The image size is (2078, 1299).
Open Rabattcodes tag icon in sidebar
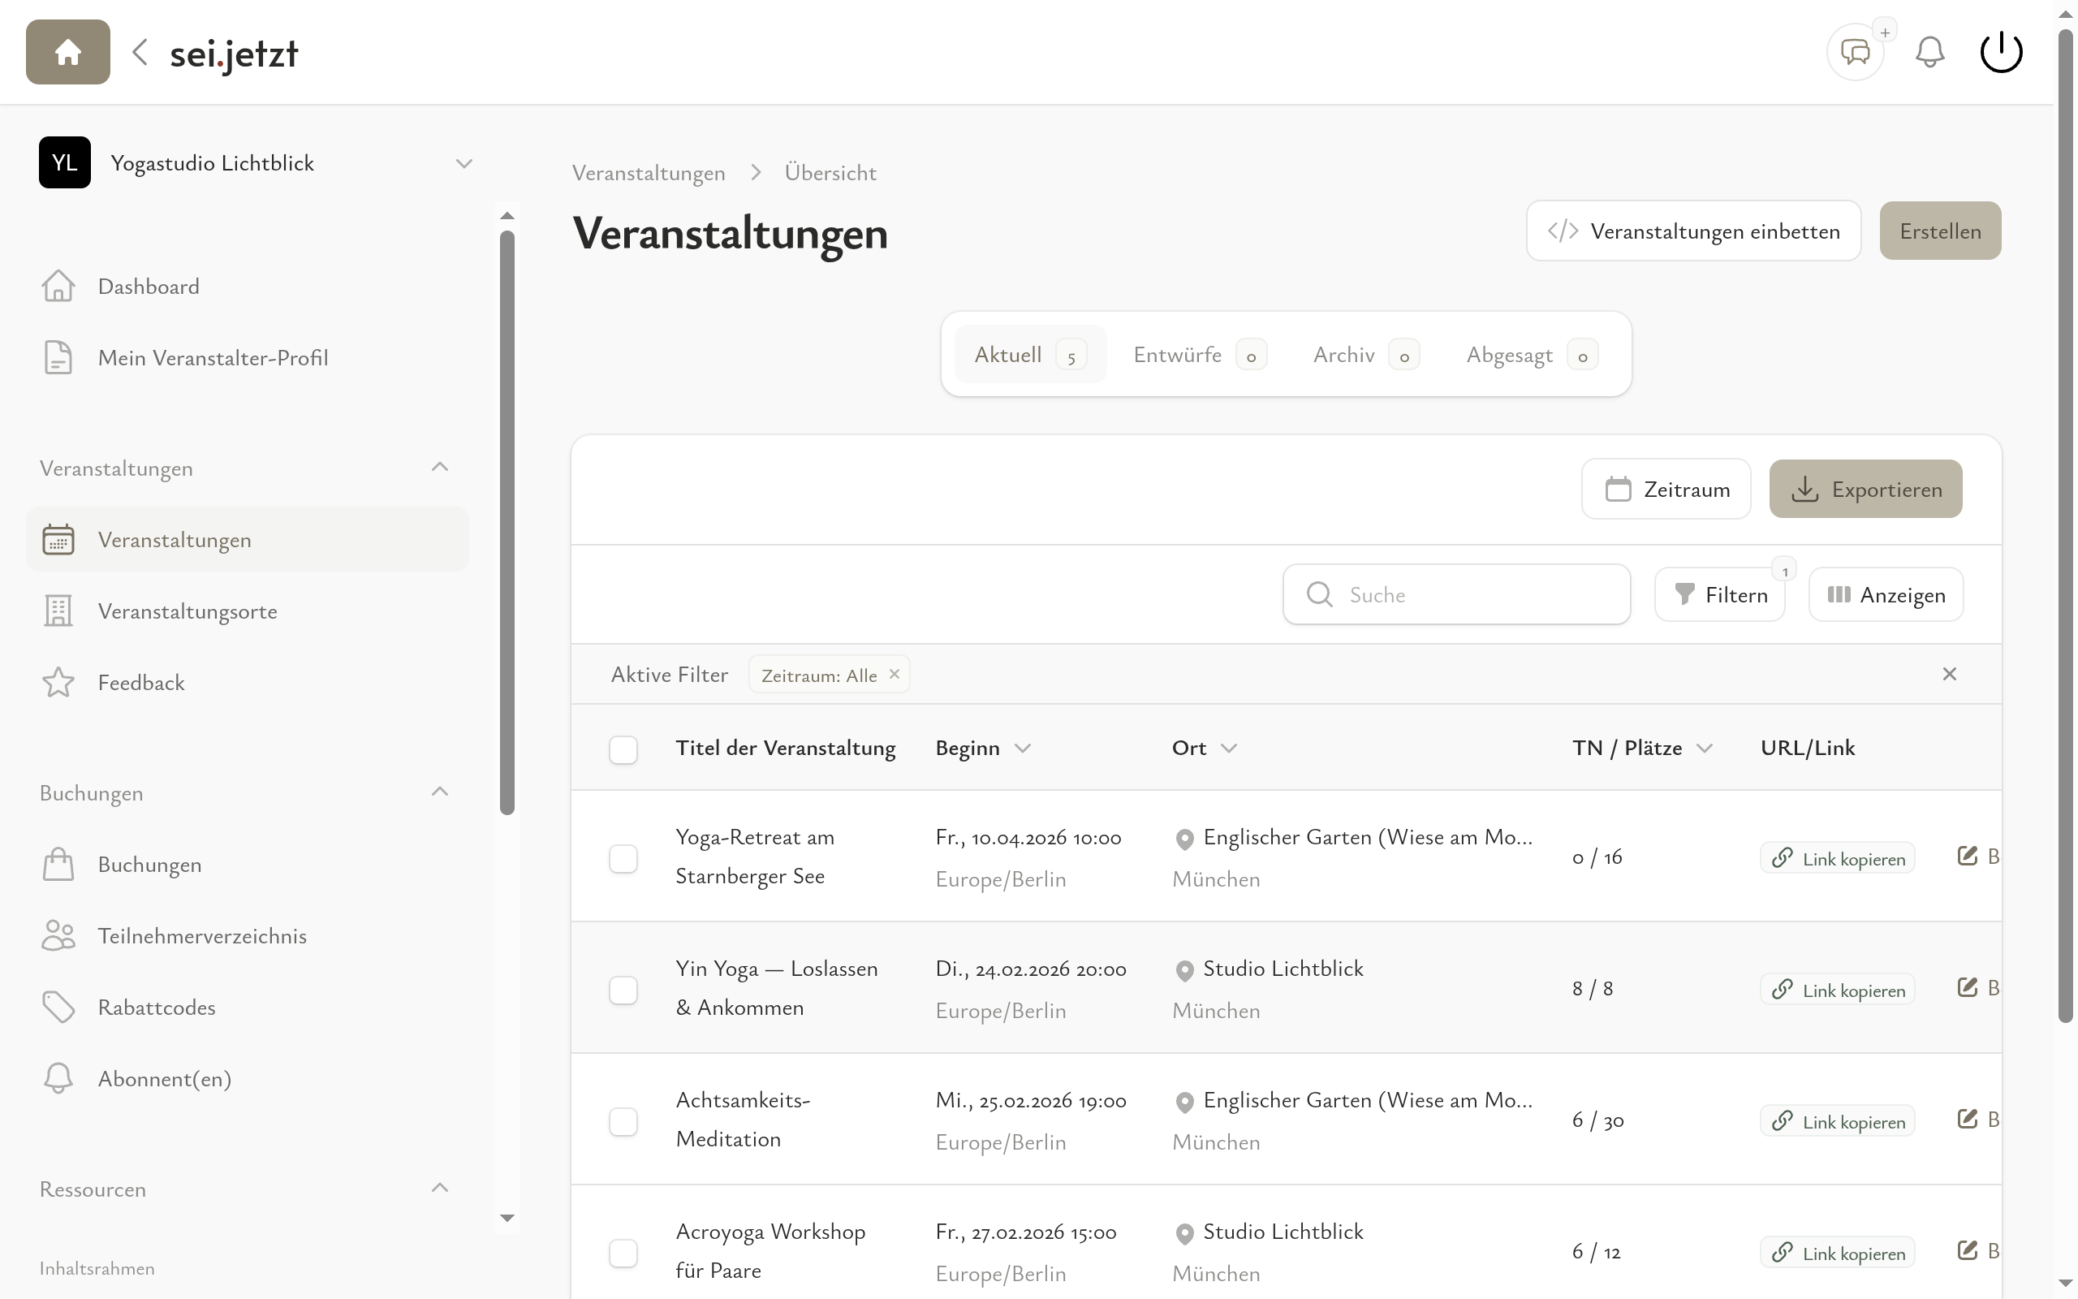(x=58, y=1007)
